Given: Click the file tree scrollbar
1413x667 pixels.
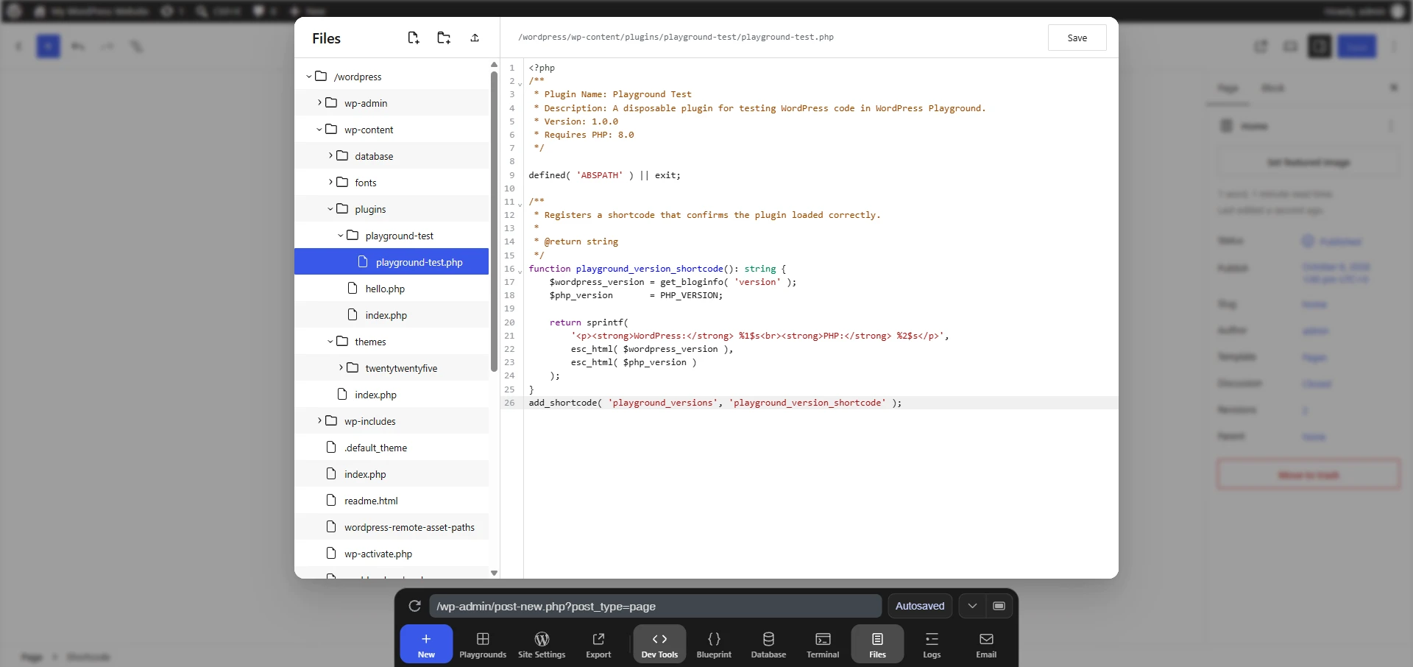Looking at the screenshot, I should 494,221.
